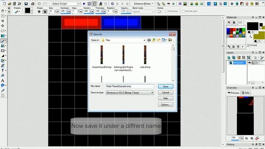Click the New file icon in toolbar

point(5,4)
